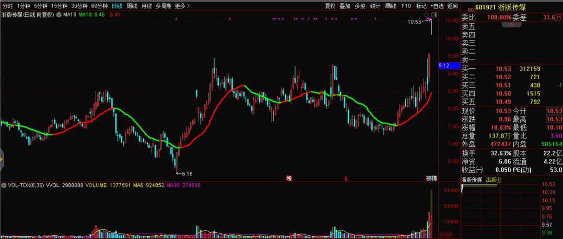The image size is (563, 239).
Task: Open the 画线 drawing tools
Action: (391, 6)
